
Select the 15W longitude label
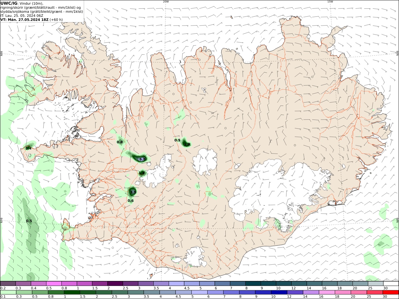tap(330, 2)
